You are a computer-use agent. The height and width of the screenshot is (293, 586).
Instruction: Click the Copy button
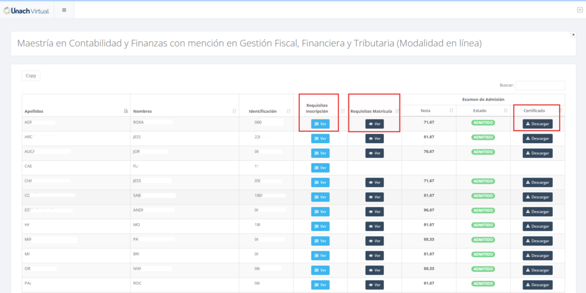31,76
